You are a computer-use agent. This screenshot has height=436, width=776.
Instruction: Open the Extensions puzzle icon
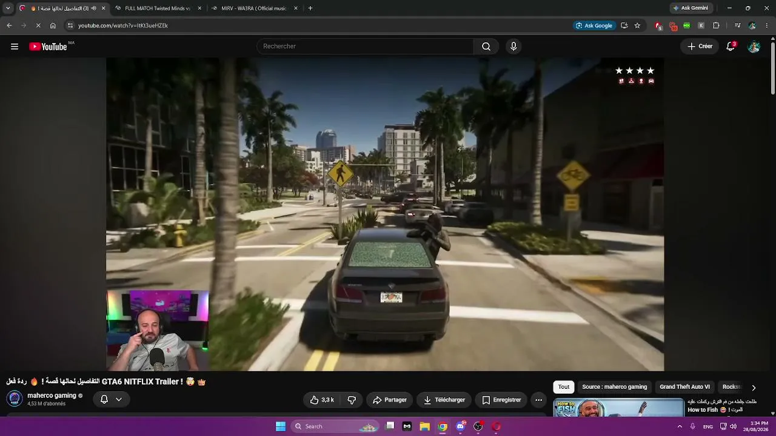coord(716,25)
